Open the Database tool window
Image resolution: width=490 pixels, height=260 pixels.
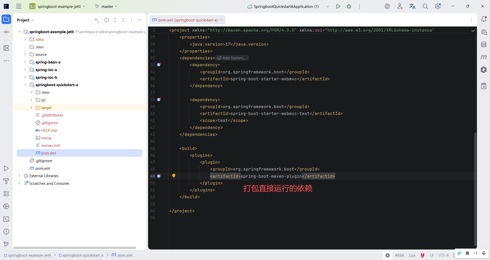tap(484, 44)
